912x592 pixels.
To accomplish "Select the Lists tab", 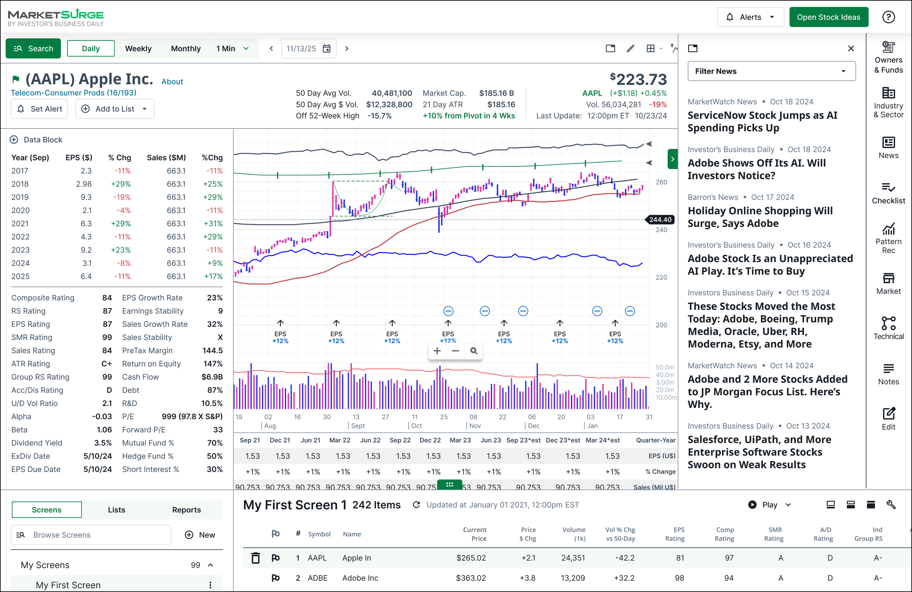I will 116,509.
